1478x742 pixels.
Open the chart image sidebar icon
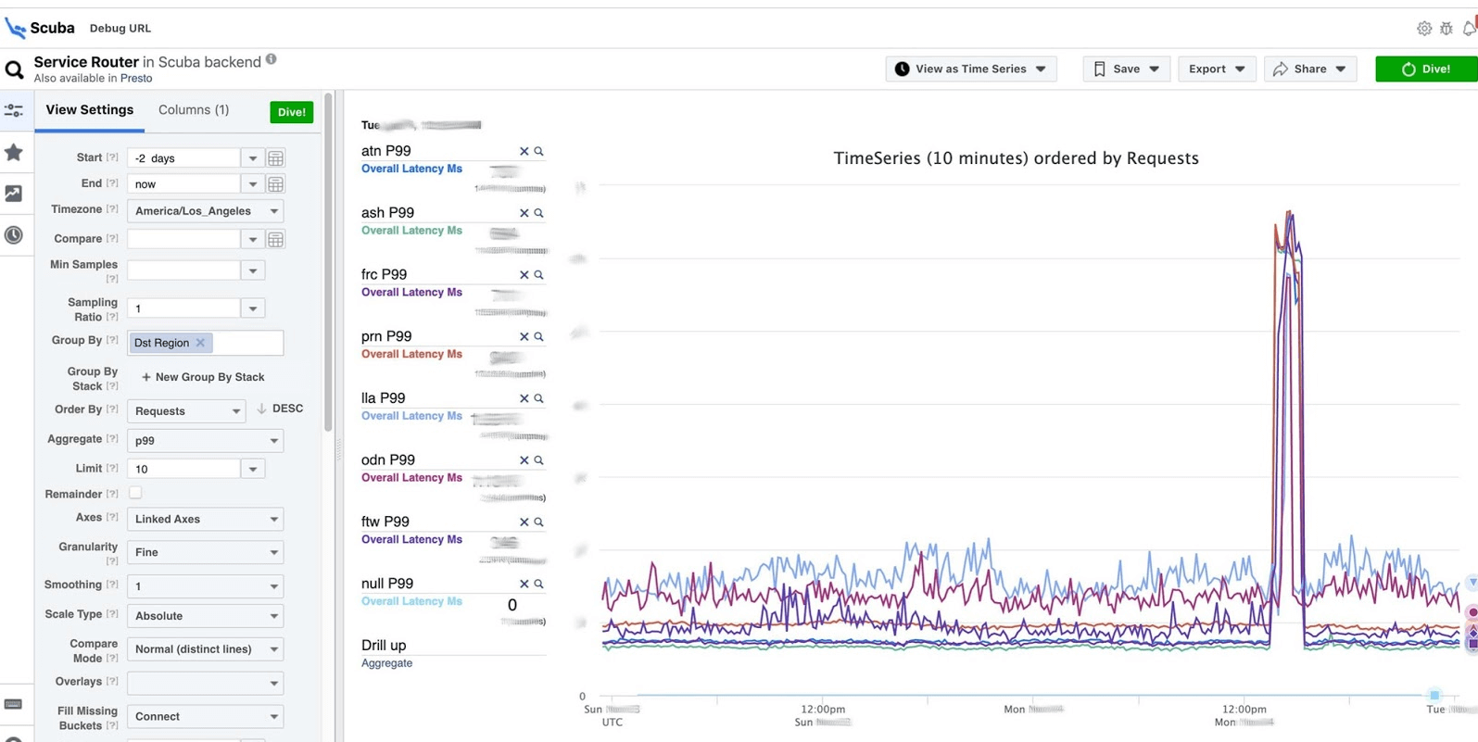[14, 194]
